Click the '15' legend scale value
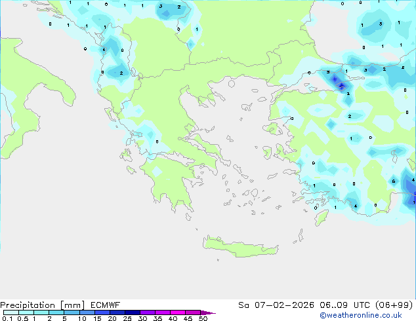This screenshot has width=416, height=321. click(97, 318)
